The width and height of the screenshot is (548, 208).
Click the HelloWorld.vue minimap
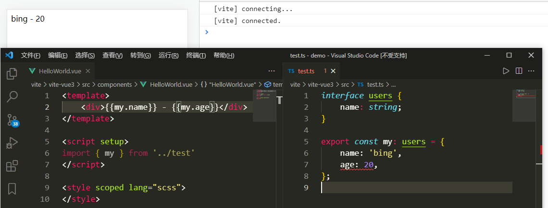264,105
